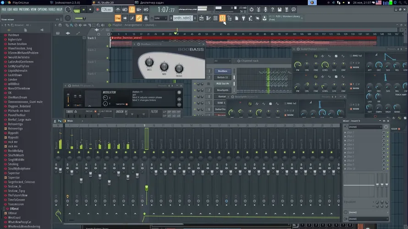The image size is (408, 229).
Task: Toggle the multilink to controllers link icon
Action: 139,18
